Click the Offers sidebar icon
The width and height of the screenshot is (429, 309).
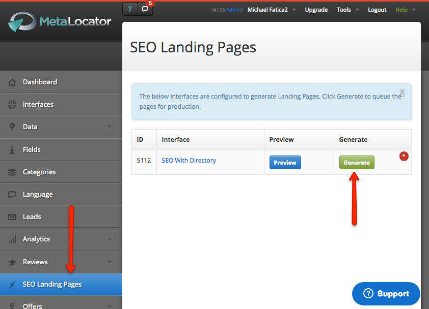click(12, 306)
